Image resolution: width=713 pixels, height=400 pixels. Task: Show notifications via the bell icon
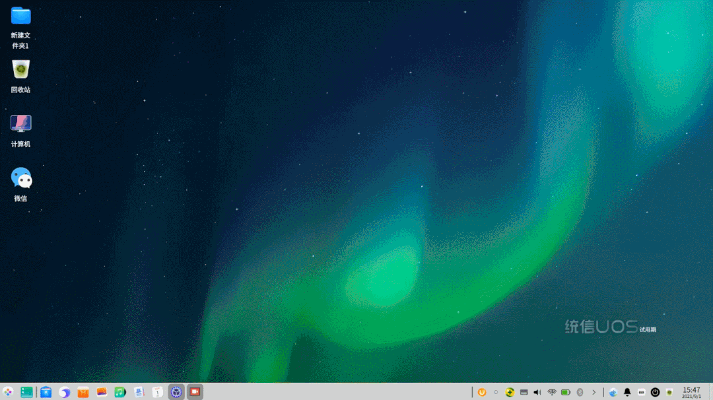627,392
